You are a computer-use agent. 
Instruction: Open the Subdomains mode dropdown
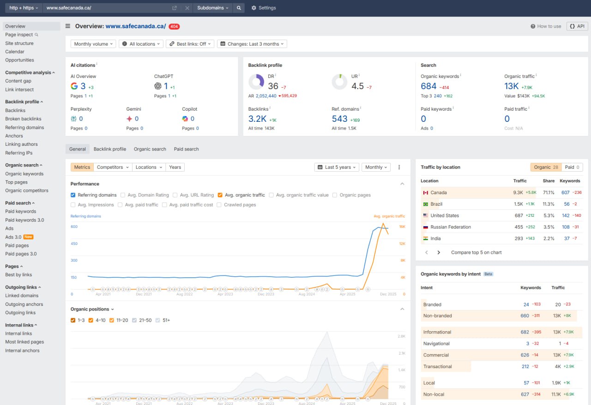(x=212, y=8)
